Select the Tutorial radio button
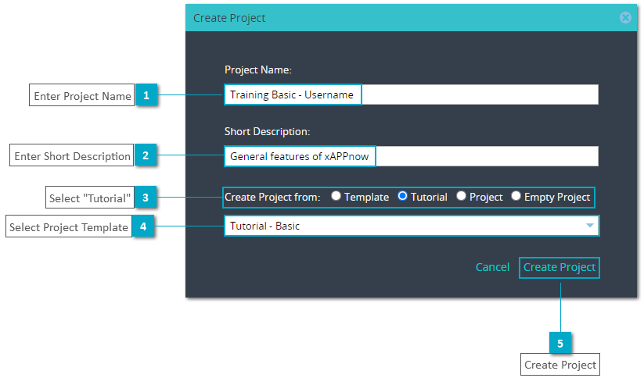This screenshot has height=385, width=644. tap(402, 196)
